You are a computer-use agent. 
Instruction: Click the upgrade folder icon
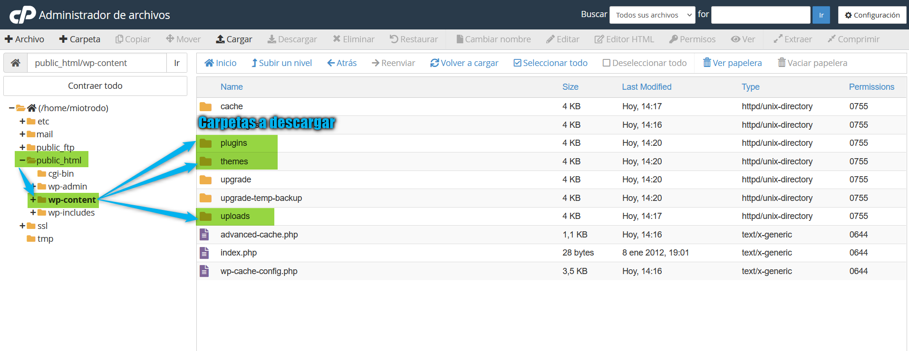point(205,180)
